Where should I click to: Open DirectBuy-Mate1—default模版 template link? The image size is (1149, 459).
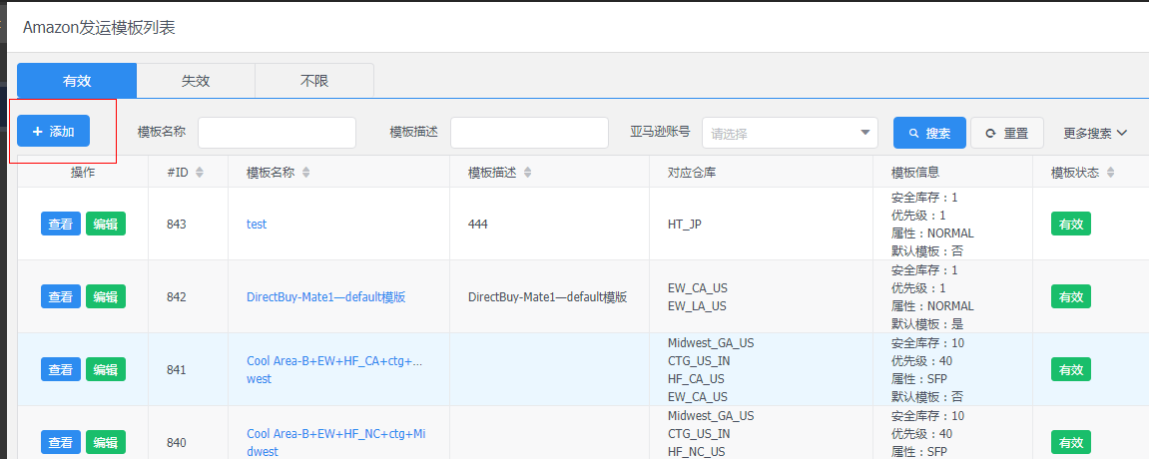point(326,297)
